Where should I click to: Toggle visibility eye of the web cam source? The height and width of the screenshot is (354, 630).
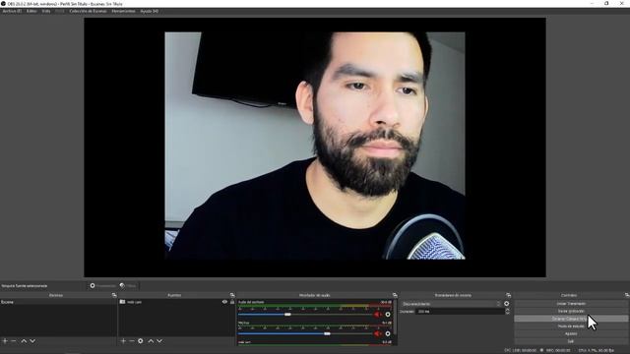pos(224,302)
